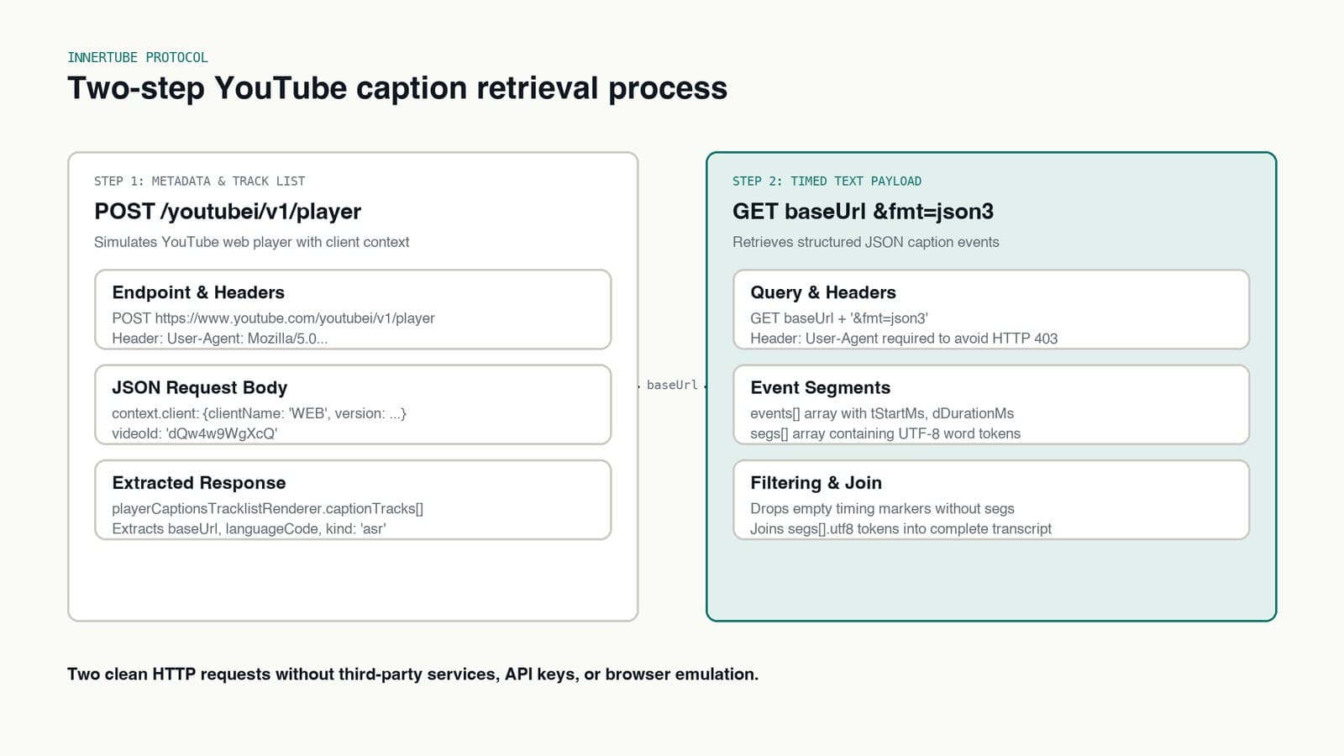Click 'Header: User-Agent: Mozilla/5.0...' text
Screen dimensions: 1344x756
pyautogui.click(x=220, y=339)
